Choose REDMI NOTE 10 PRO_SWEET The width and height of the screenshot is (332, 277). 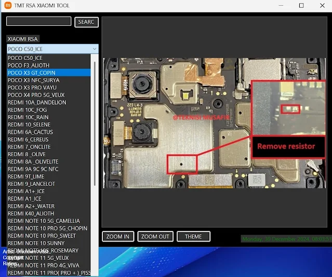(49, 236)
